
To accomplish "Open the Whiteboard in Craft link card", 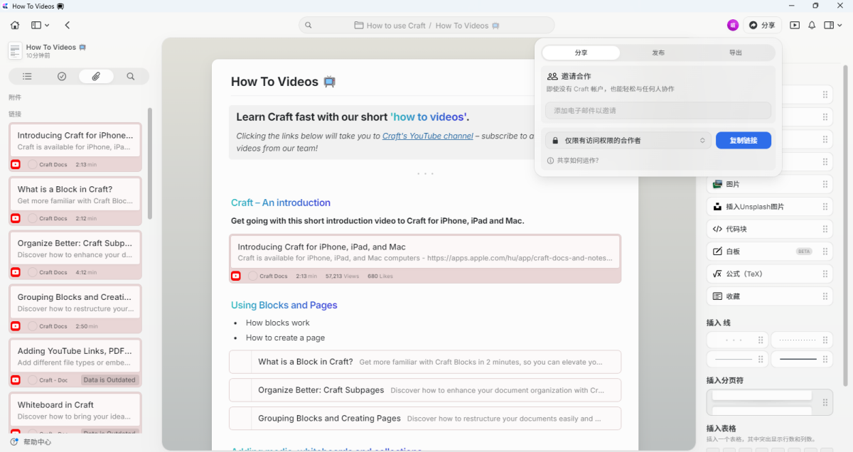I will [x=75, y=411].
